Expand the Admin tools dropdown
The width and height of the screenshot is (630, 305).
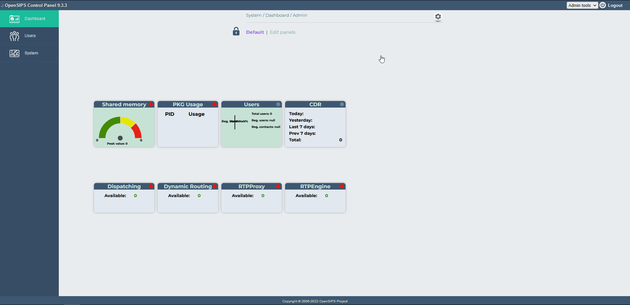tap(582, 5)
